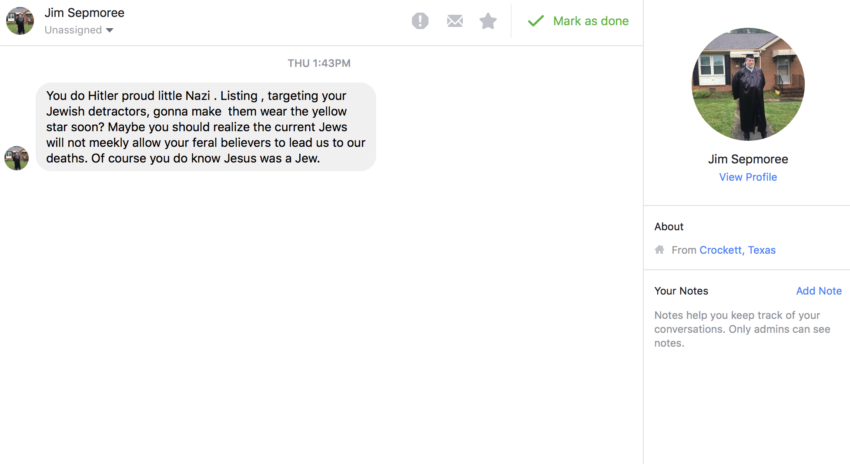Click the Your Notes heading
This screenshot has height=464, width=850.
point(681,291)
